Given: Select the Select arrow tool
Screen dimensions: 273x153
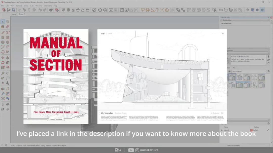Looking at the screenshot, I should click(3, 22).
